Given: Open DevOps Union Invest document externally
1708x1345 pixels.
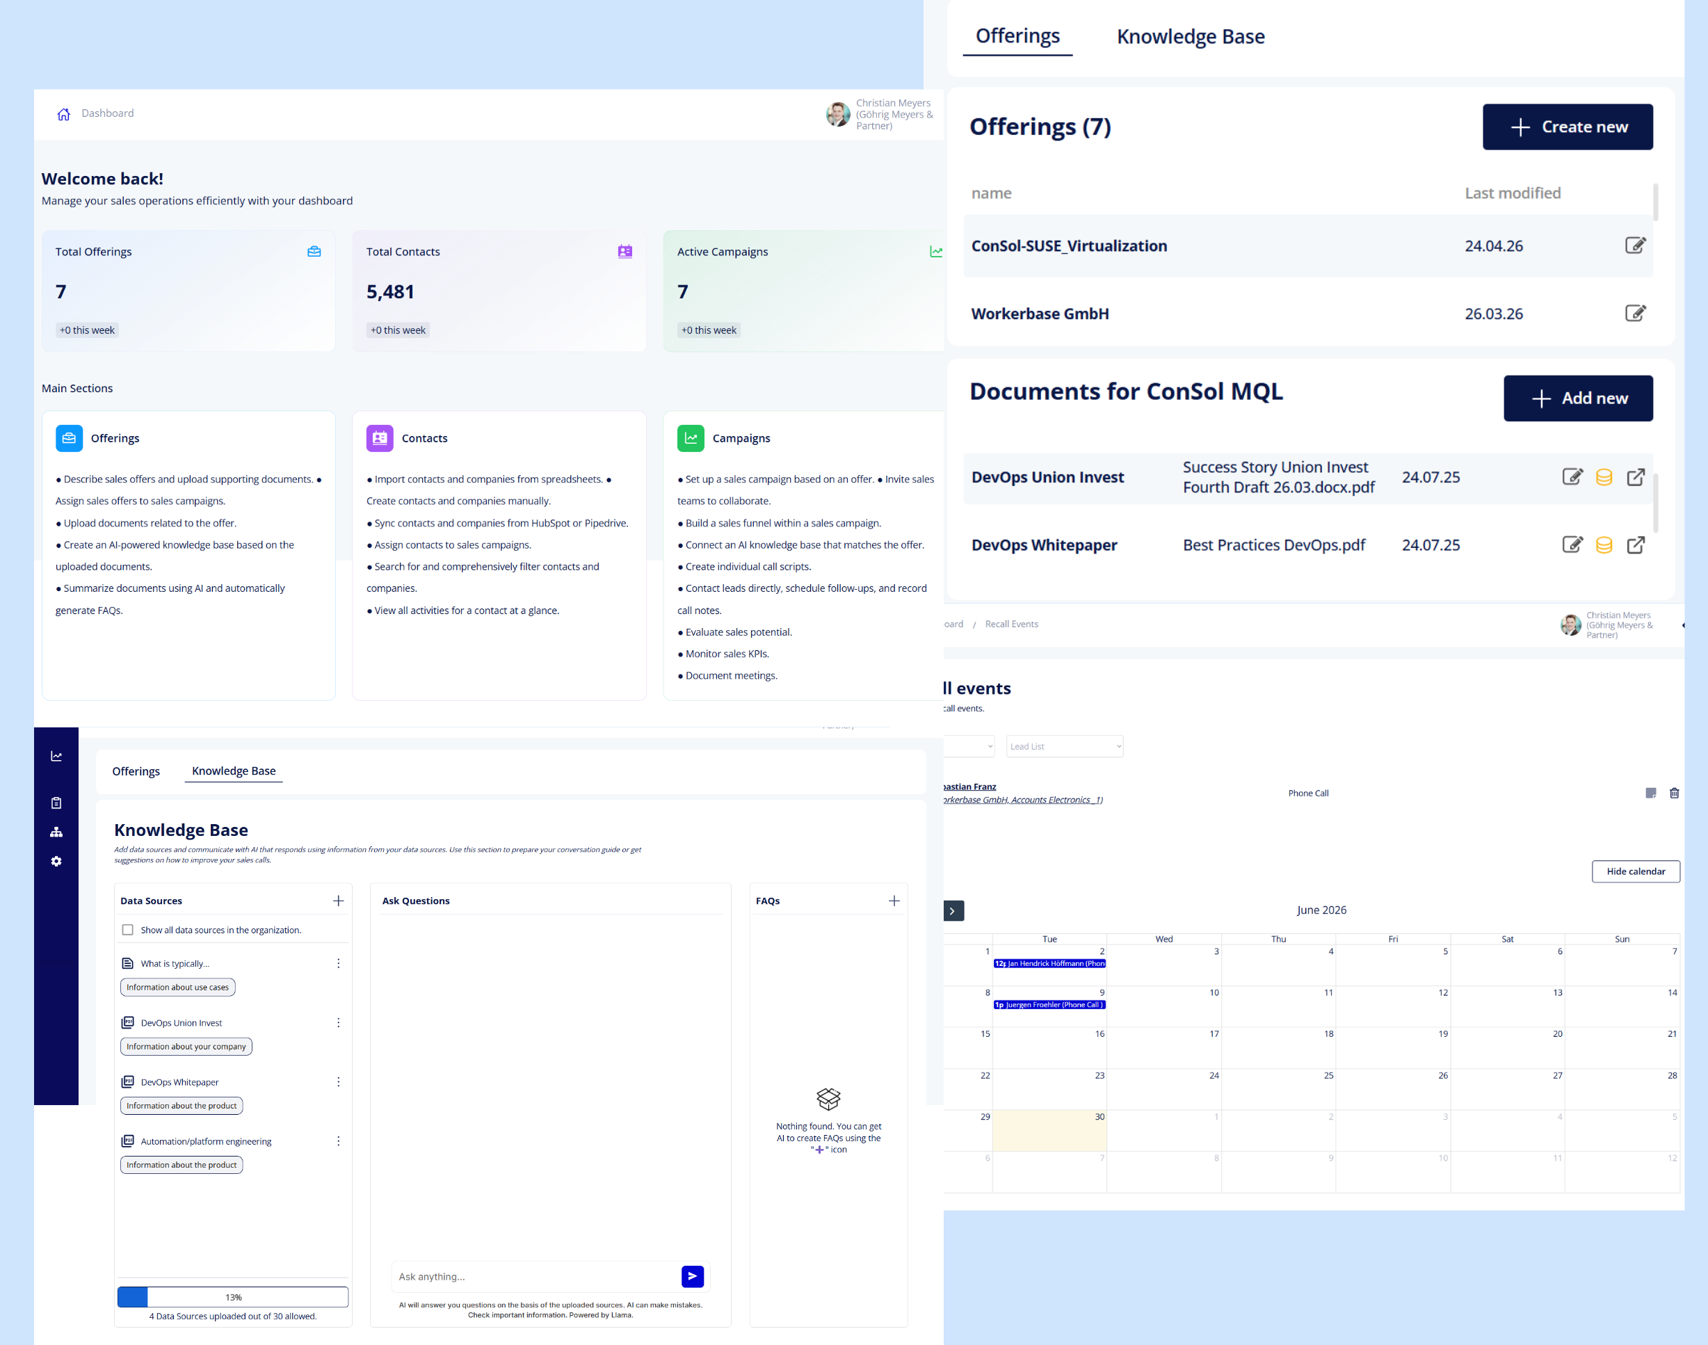Looking at the screenshot, I should tap(1636, 476).
